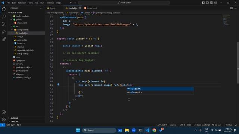The image size is (239, 134).
Task: Open Chrome on taskbar
Action: click(x=154, y=130)
